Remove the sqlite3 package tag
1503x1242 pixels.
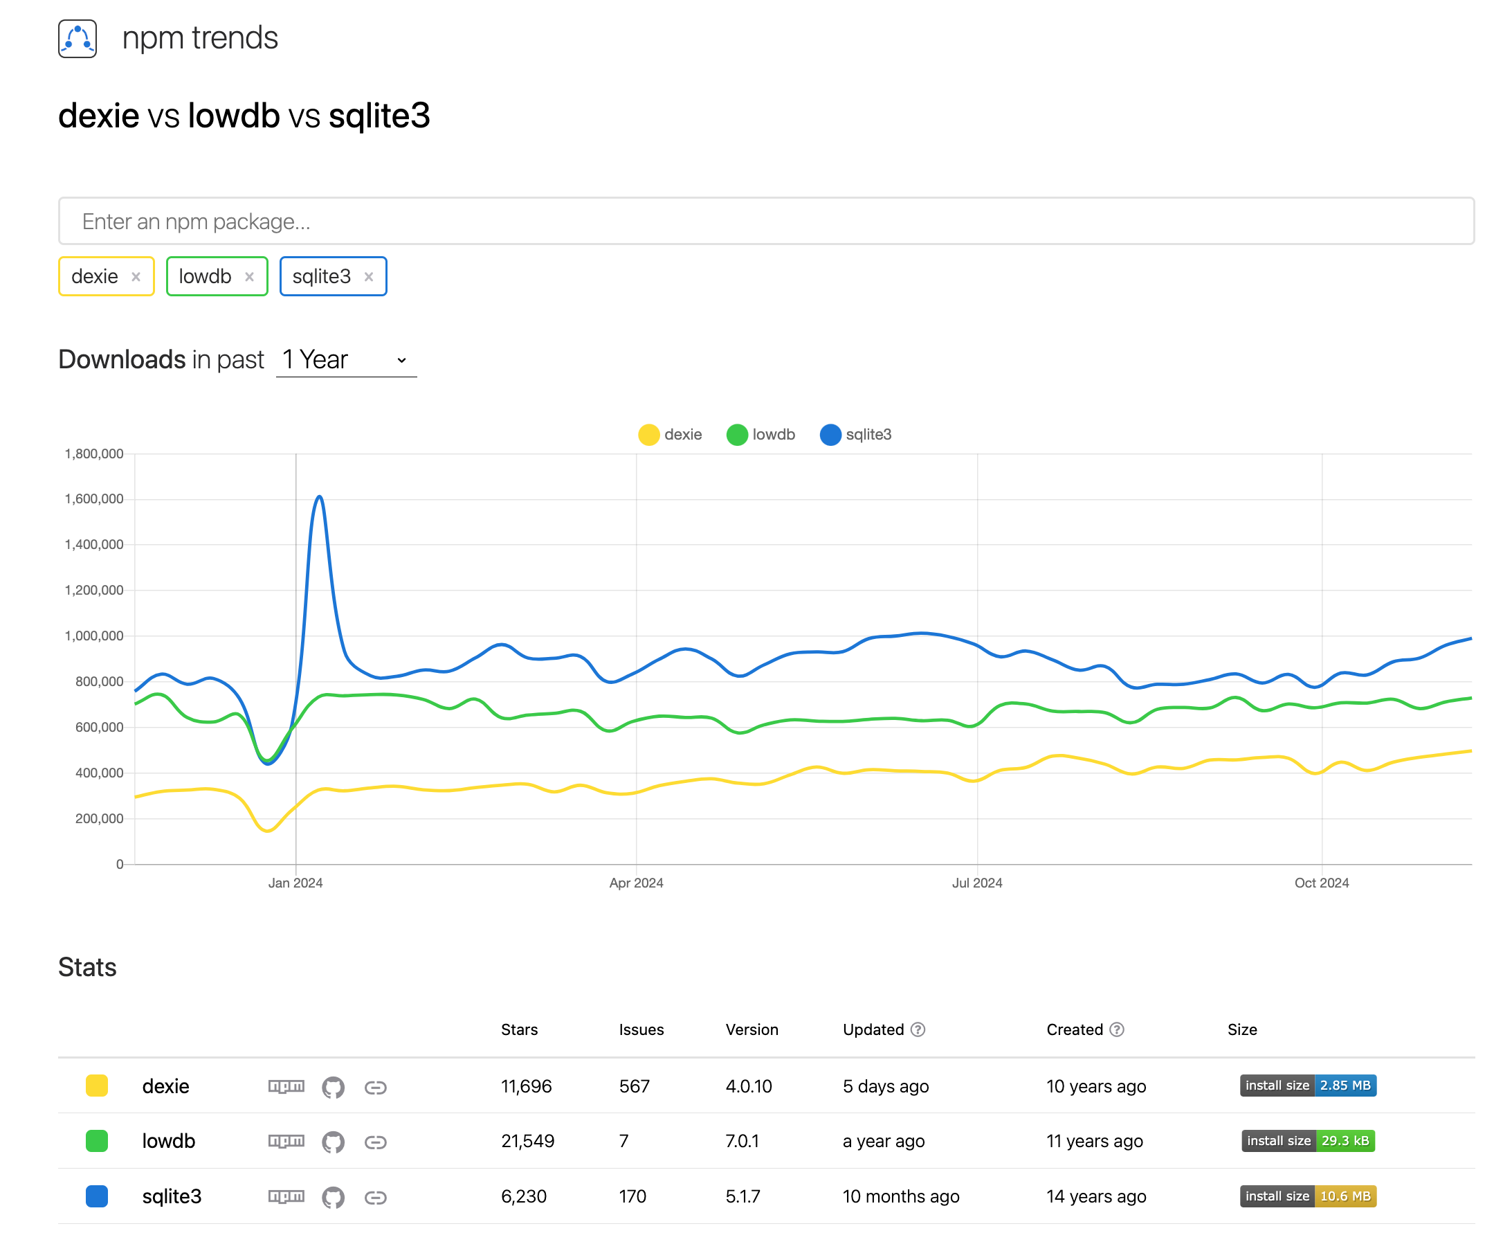[x=369, y=276]
